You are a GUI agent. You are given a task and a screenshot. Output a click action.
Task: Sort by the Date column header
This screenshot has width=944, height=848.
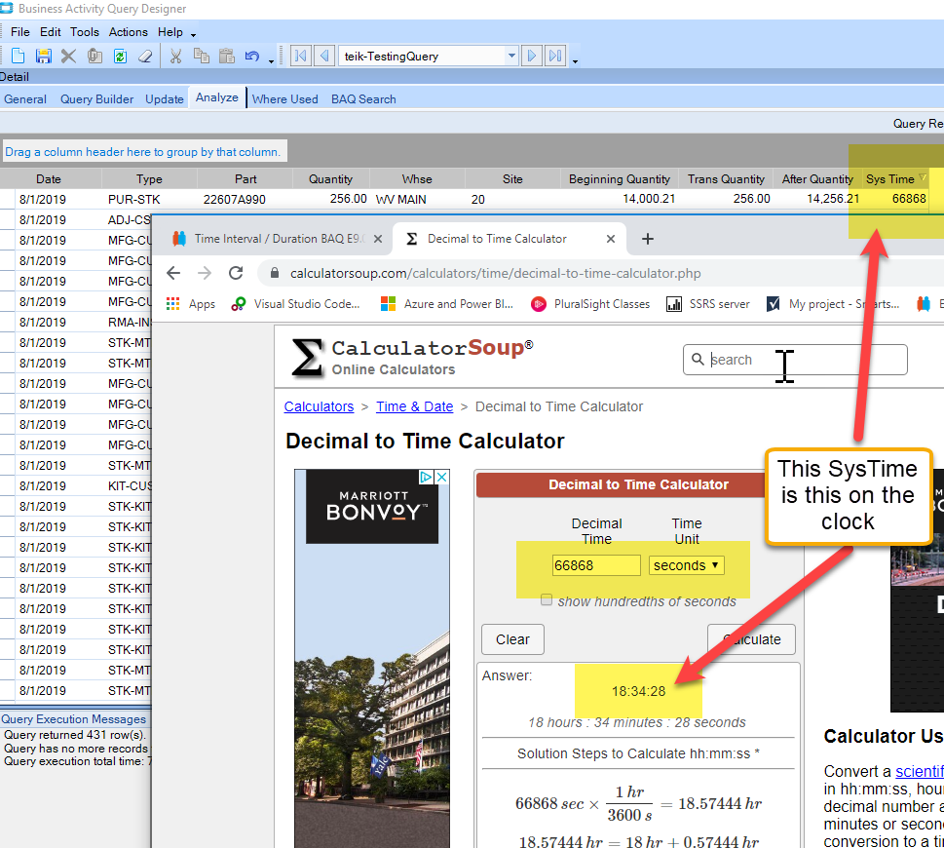(49, 179)
